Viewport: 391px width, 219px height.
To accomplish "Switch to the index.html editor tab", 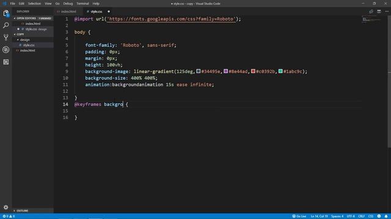I will (x=68, y=12).
